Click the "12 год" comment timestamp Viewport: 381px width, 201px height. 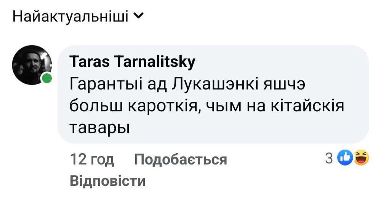tap(92, 160)
